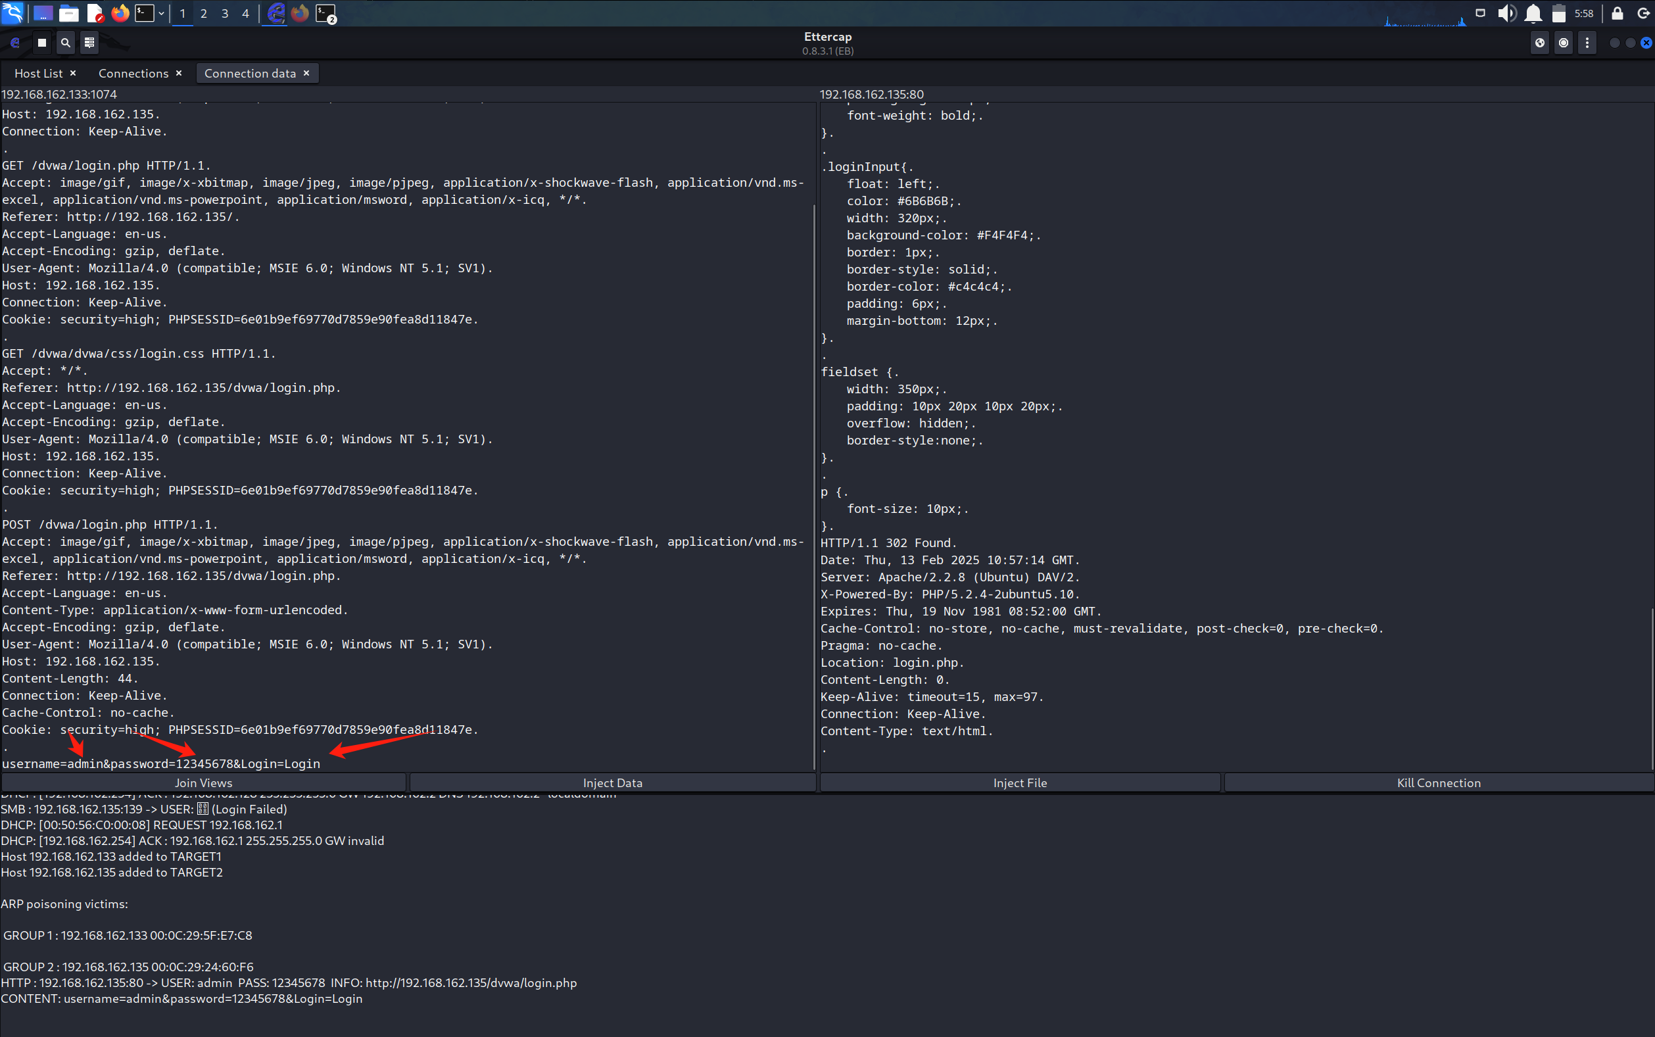The height and width of the screenshot is (1037, 1655).
Task: Close the Connection data tab
Action: click(x=306, y=73)
